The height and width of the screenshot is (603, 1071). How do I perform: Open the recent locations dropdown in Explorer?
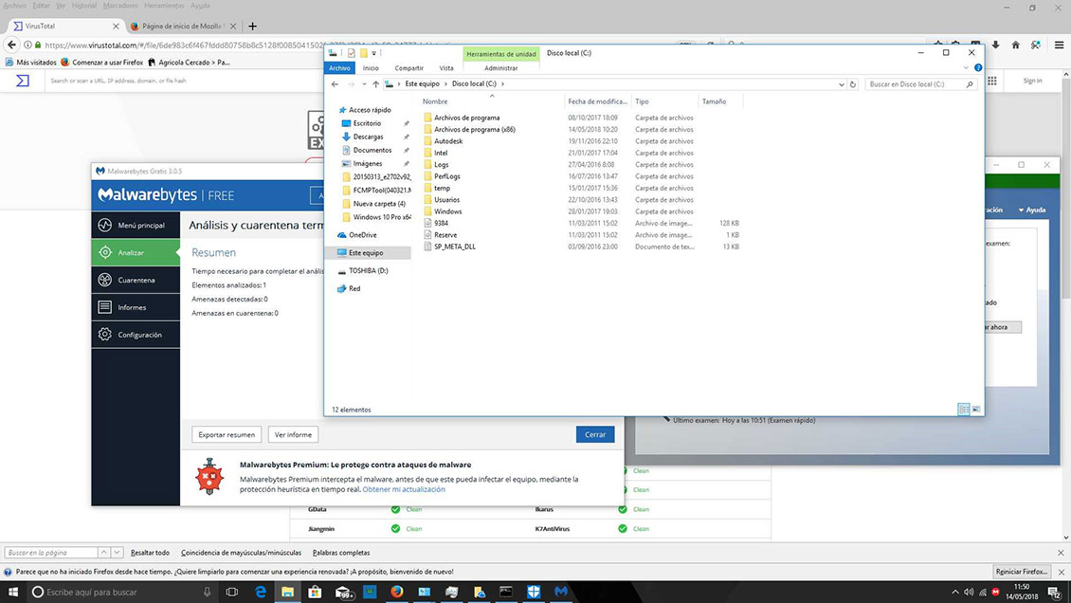364,84
